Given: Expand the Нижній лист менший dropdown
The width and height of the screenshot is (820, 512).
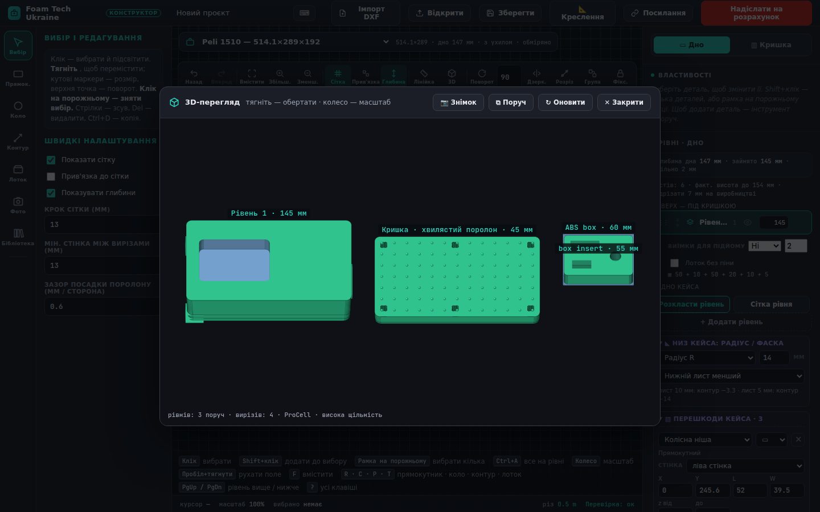Looking at the screenshot, I should (x=732, y=376).
